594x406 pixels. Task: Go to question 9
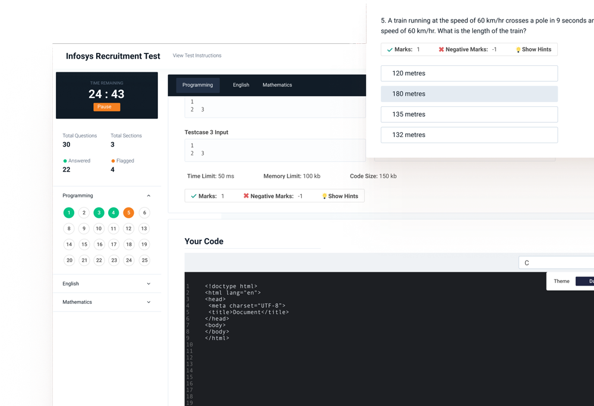click(x=84, y=229)
